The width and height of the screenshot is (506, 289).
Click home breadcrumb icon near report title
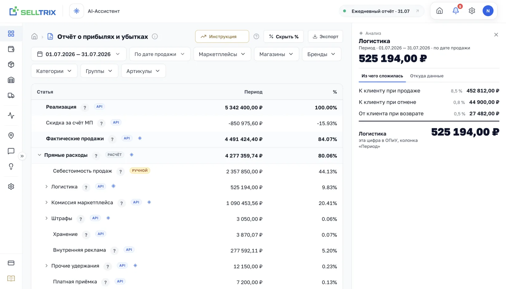coord(34,36)
